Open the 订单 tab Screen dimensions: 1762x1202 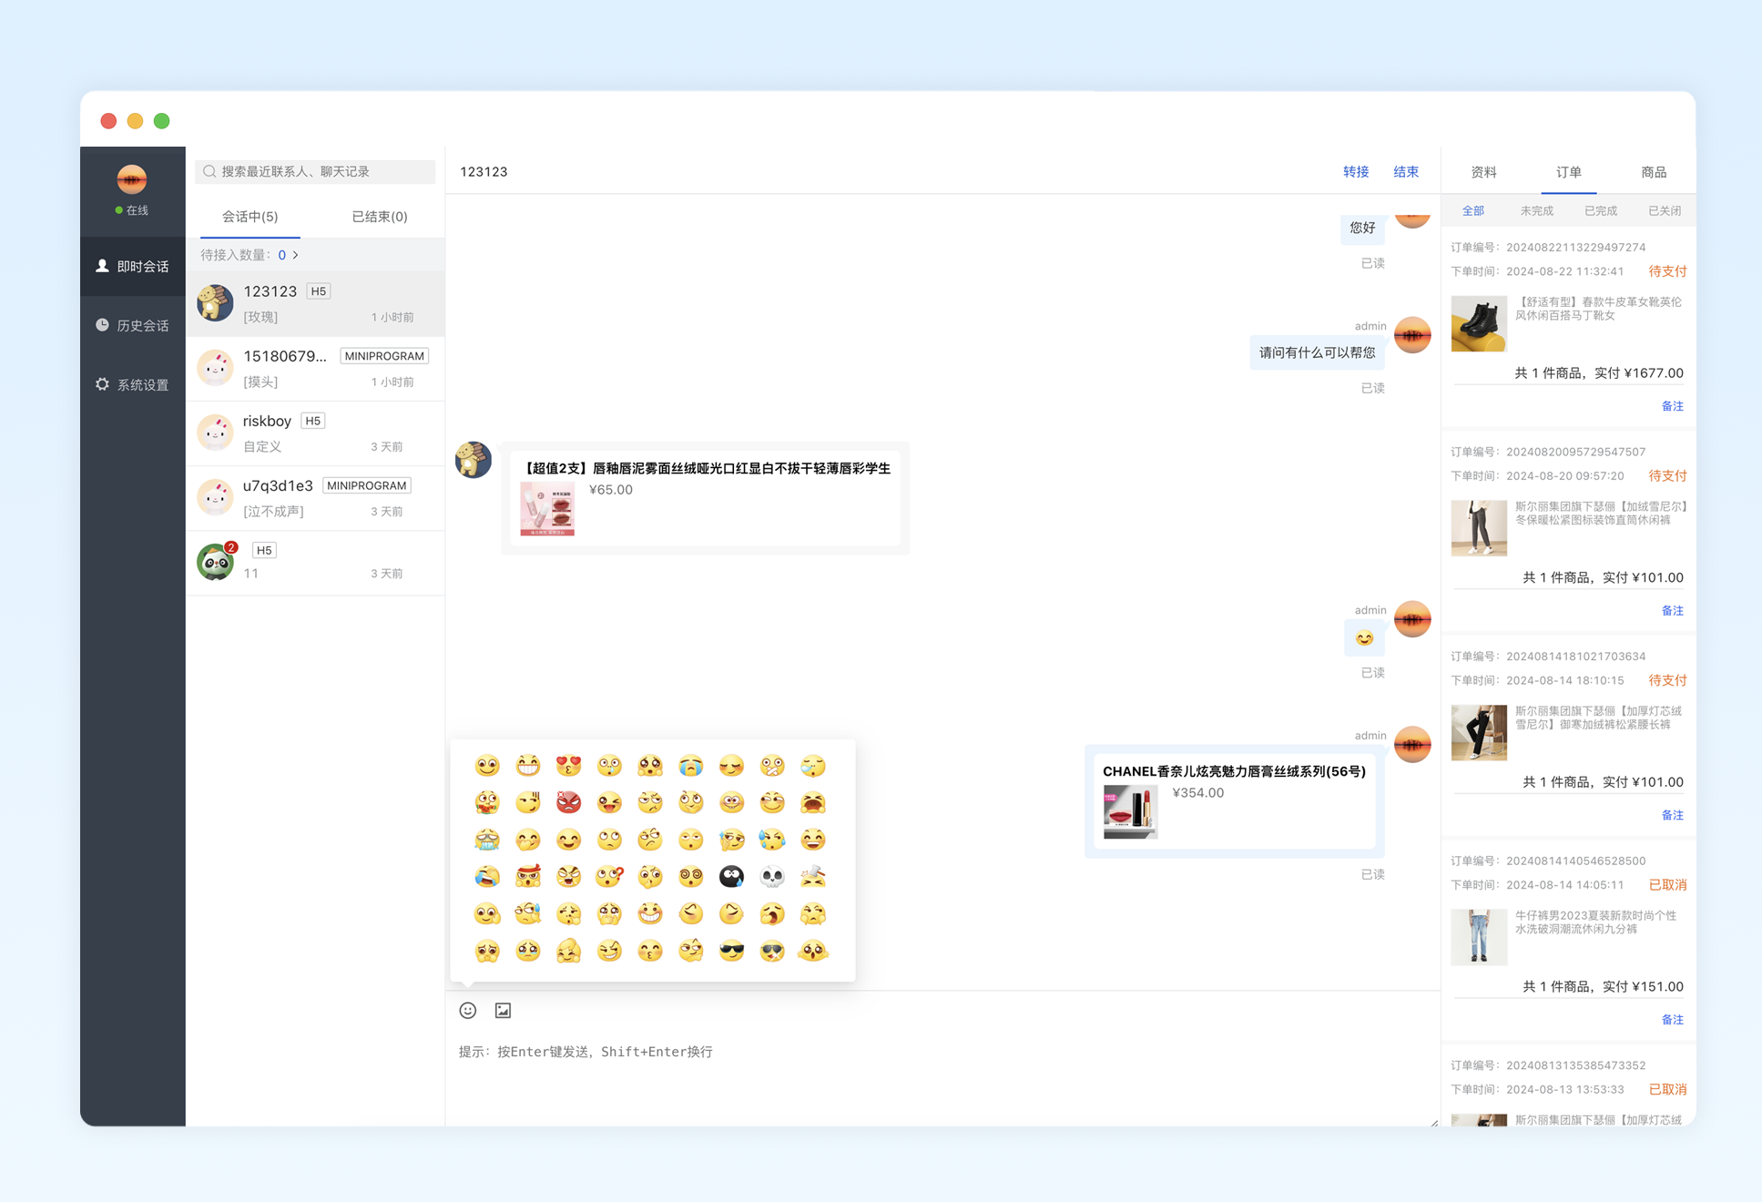(1568, 172)
